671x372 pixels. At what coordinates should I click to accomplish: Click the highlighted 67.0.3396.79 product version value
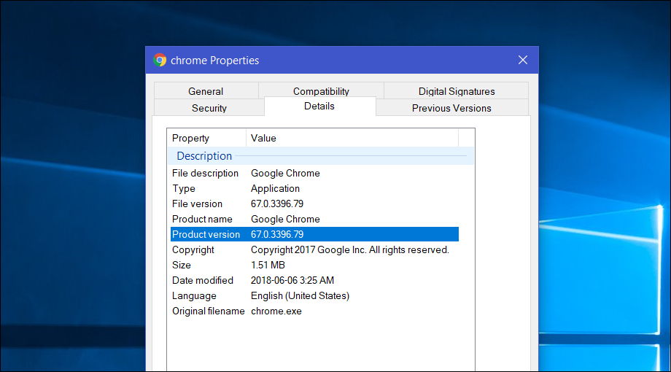tap(277, 235)
